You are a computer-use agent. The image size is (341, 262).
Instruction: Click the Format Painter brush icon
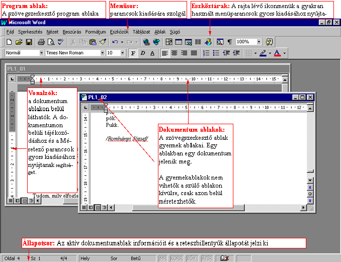(x=103, y=42)
